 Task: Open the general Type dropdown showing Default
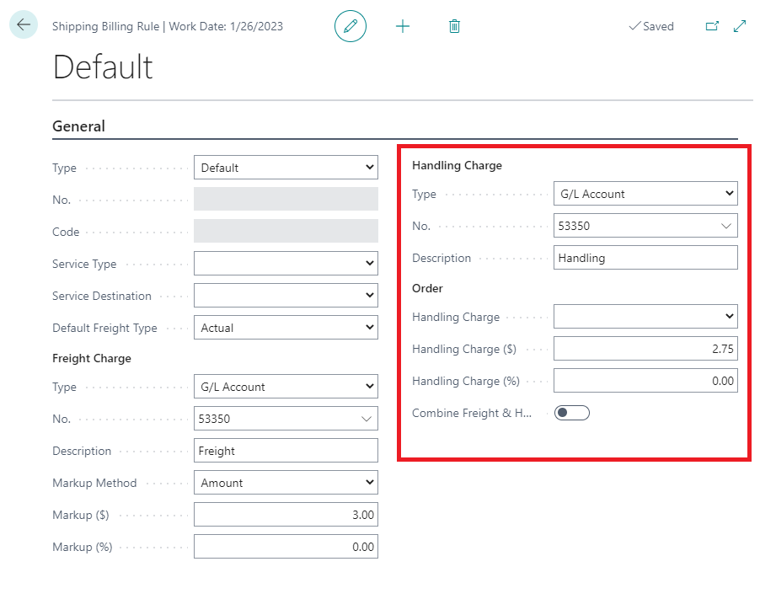(286, 168)
